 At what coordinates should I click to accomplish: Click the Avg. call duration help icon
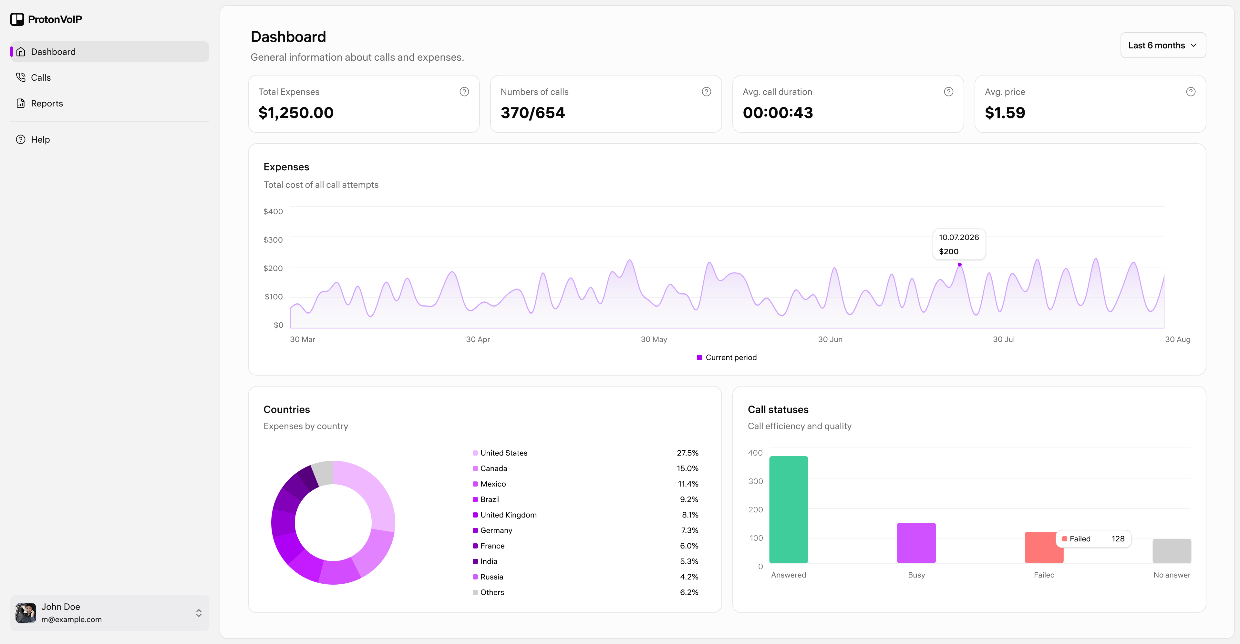[x=948, y=92]
